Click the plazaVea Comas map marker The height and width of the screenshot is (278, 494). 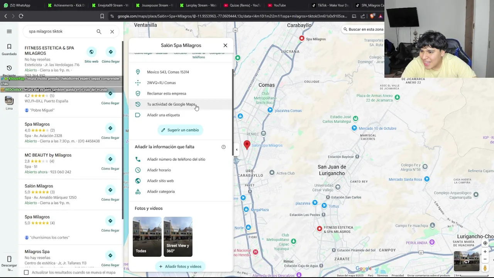270,110
